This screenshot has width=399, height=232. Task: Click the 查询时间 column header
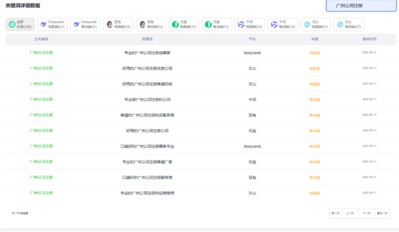(x=369, y=39)
